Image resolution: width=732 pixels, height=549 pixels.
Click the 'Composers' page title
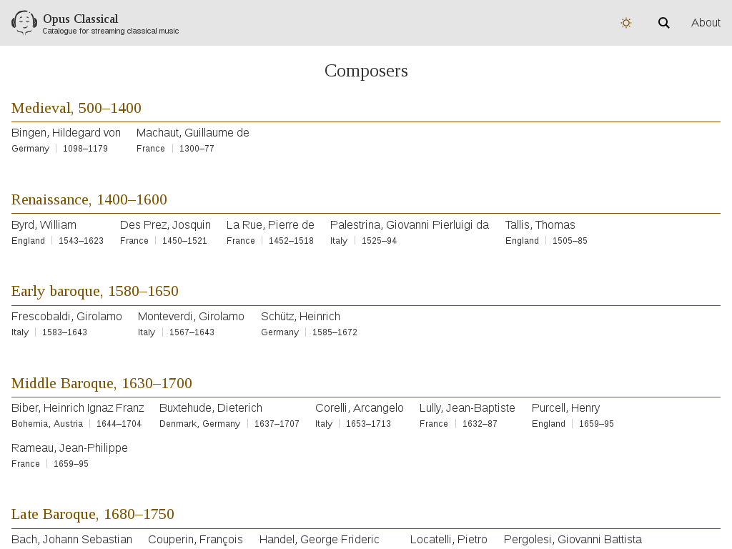click(x=366, y=71)
